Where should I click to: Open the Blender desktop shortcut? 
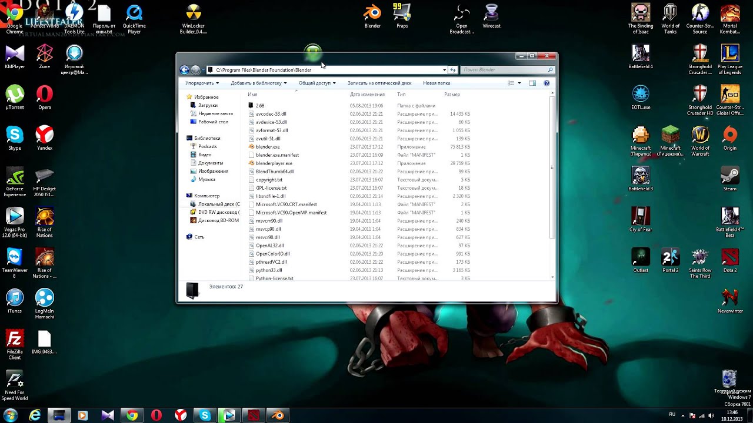(x=372, y=16)
